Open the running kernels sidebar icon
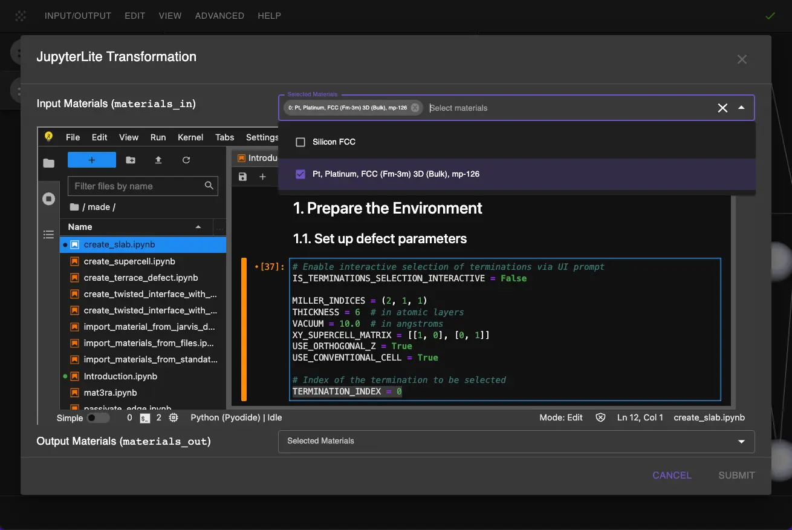792x530 pixels. click(49, 199)
